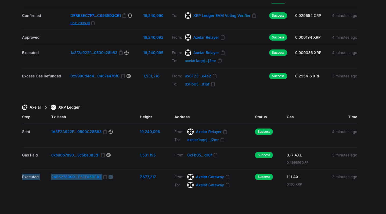Click the 3.17 AXL gas value
This screenshot has height=214, width=386.
click(294, 155)
